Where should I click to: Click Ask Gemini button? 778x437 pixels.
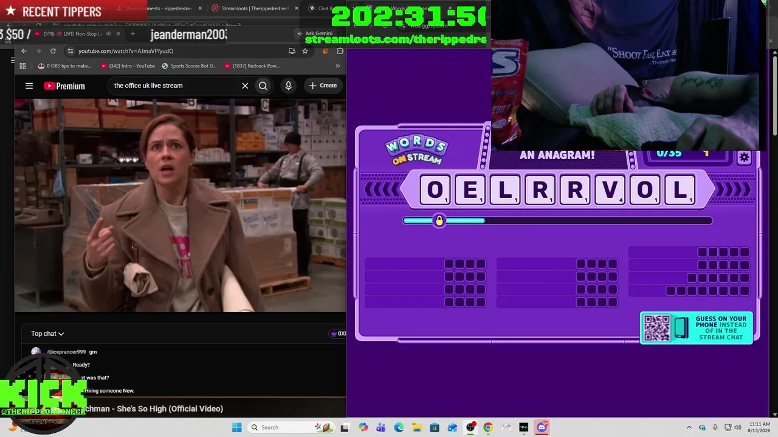(314, 33)
